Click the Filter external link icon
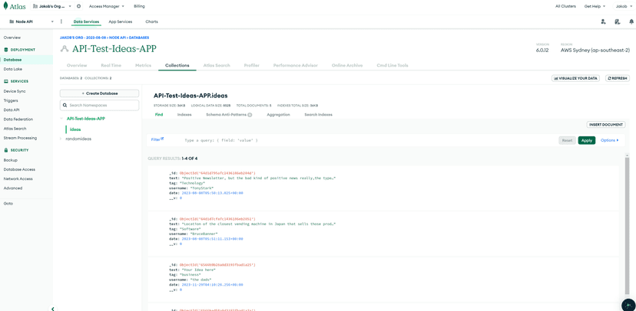Screen dimensions: 636x311 [162, 139]
